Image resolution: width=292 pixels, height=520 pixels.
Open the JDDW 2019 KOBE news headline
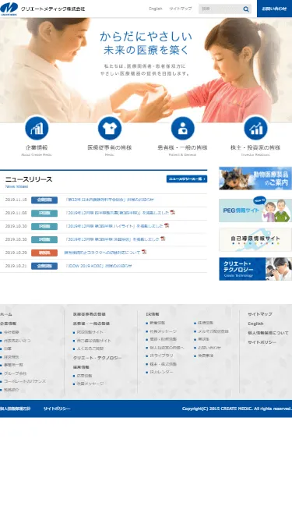98,266
